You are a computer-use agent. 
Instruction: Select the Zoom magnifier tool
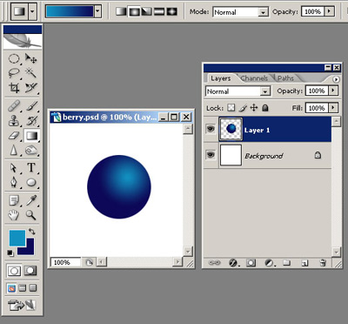pyautogui.click(x=30, y=215)
